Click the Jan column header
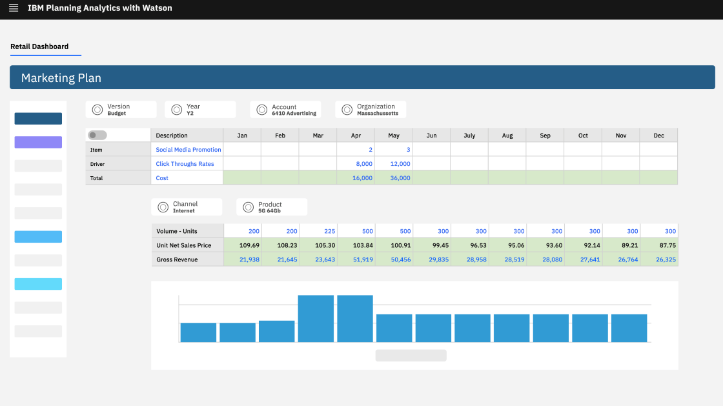Screen dimensions: 723x406 242,136
